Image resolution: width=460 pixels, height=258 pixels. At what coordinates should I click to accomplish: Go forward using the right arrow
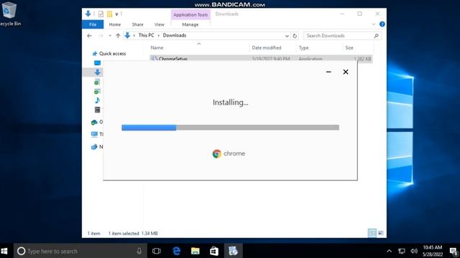(x=101, y=36)
